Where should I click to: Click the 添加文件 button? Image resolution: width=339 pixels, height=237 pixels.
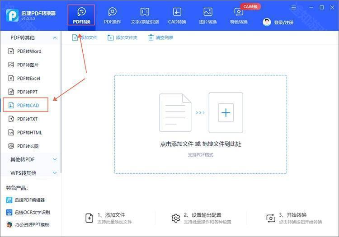pyautogui.click(x=85, y=37)
